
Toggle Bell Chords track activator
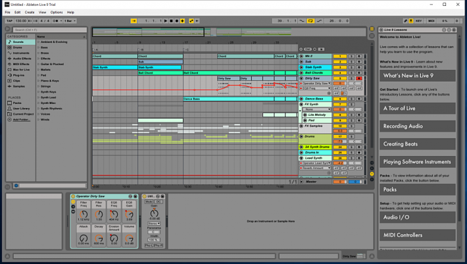340,72
